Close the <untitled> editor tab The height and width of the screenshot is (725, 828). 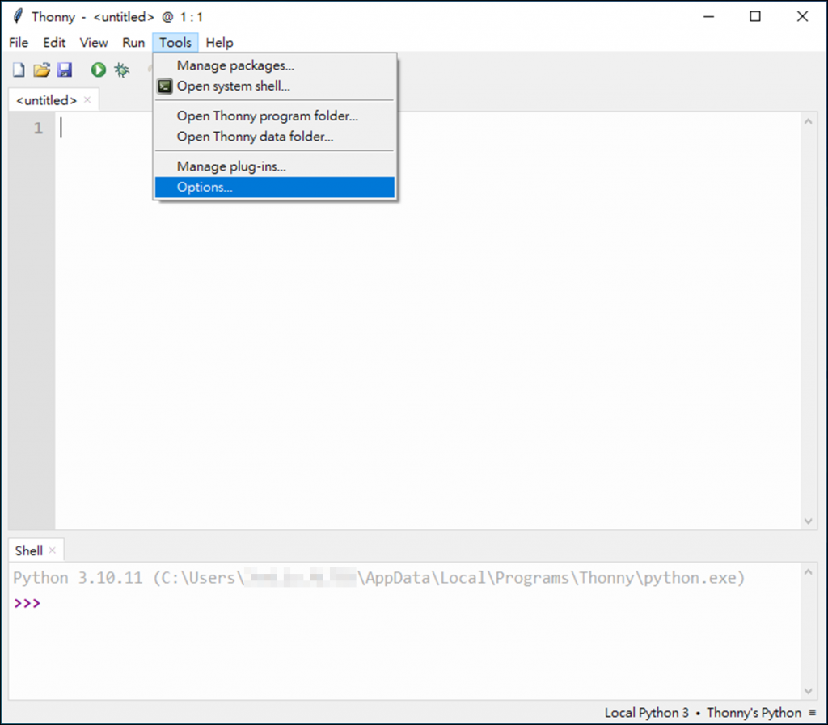click(87, 99)
